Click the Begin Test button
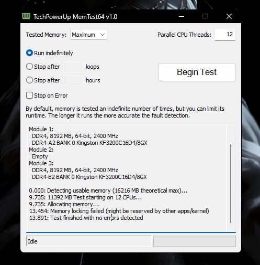Image resolution: width=260 pixels, height=265 pixels. pos(197,72)
